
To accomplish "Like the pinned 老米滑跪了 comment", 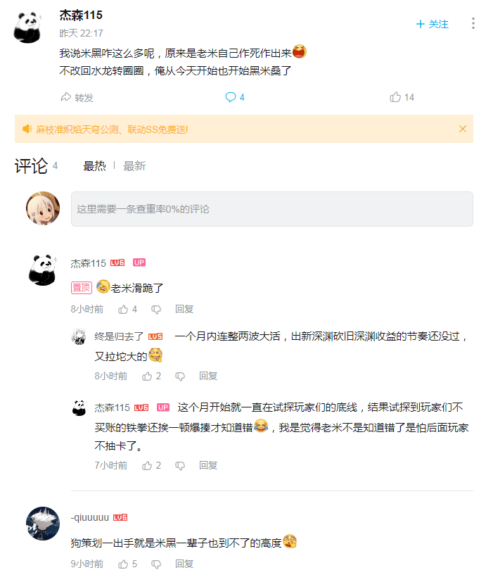I will (123, 310).
